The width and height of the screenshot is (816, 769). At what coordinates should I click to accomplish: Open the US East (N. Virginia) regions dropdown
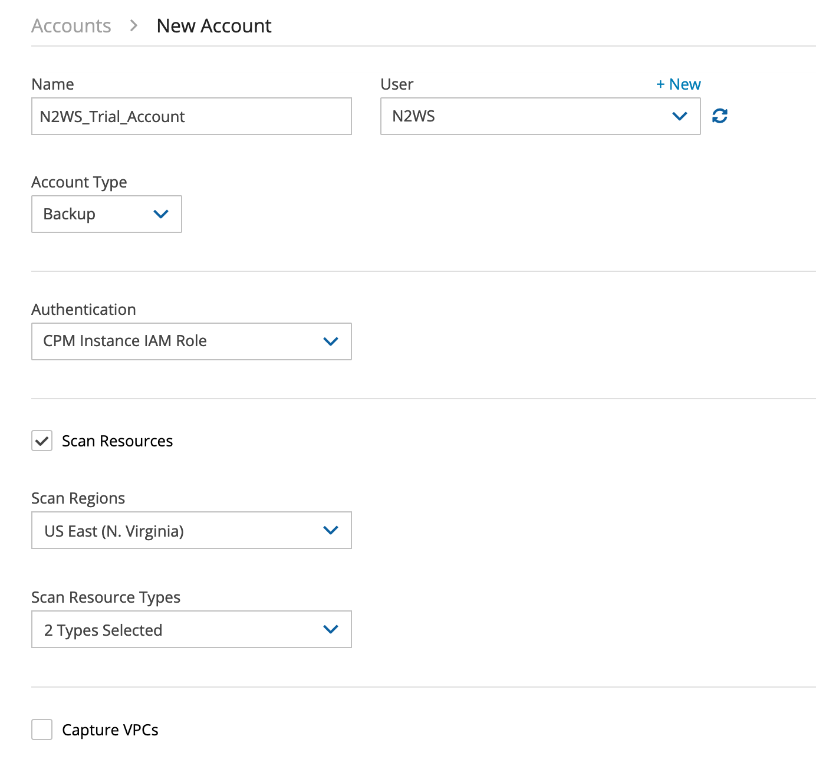point(177,531)
